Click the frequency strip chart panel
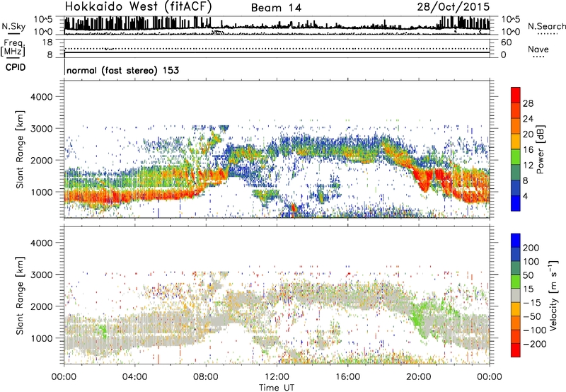This screenshot has width=566, height=392. tap(277, 48)
